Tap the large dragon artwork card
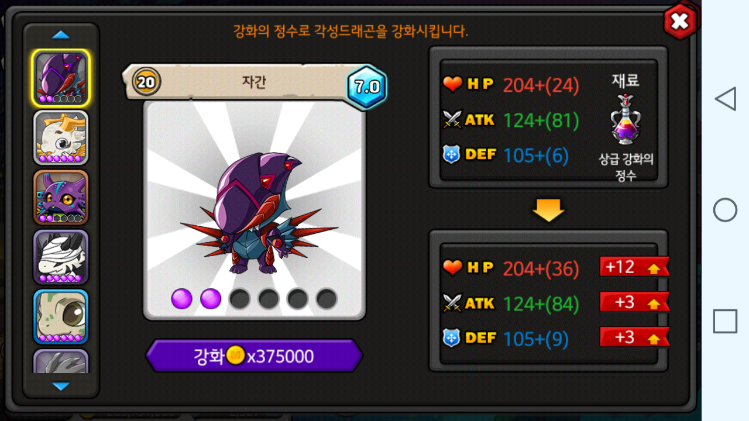The height and width of the screenshot is (421, 749). (255, 210)
